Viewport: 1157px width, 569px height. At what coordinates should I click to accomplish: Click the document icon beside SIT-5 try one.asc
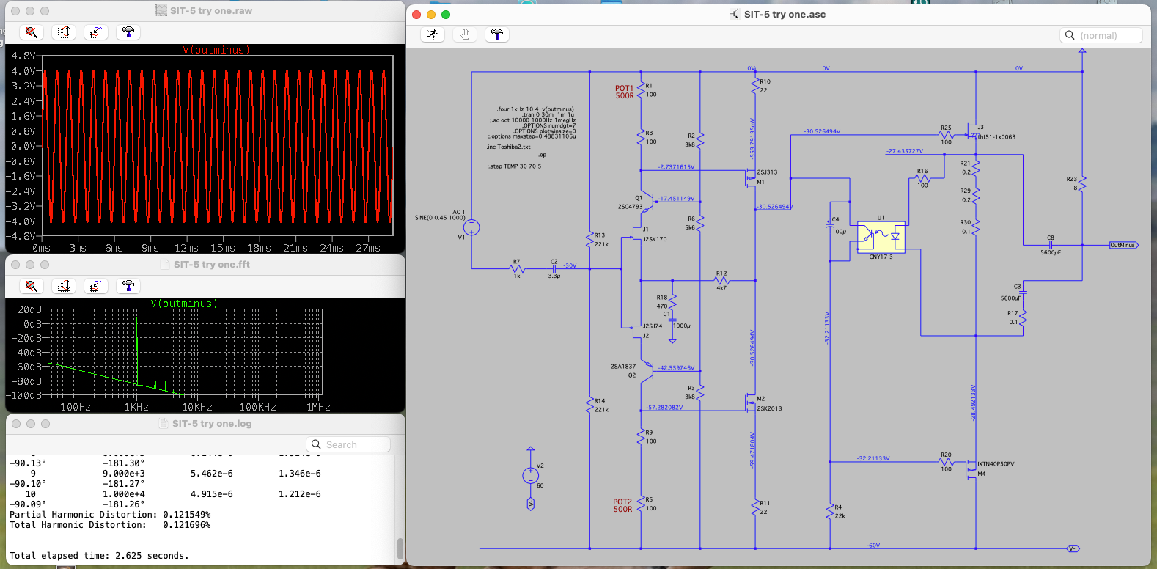click(735, 14)
